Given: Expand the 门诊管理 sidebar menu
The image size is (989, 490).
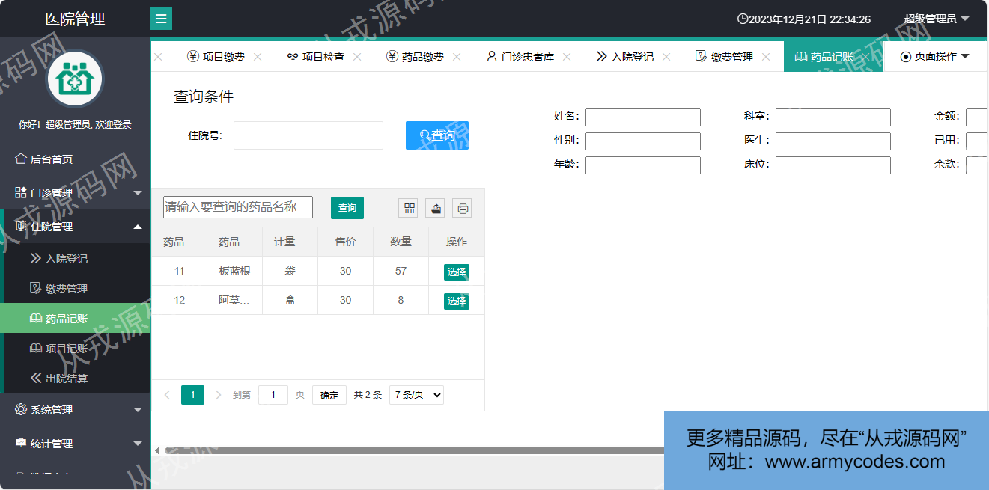Looking at the screenshot, I should (x=75, y=193).
